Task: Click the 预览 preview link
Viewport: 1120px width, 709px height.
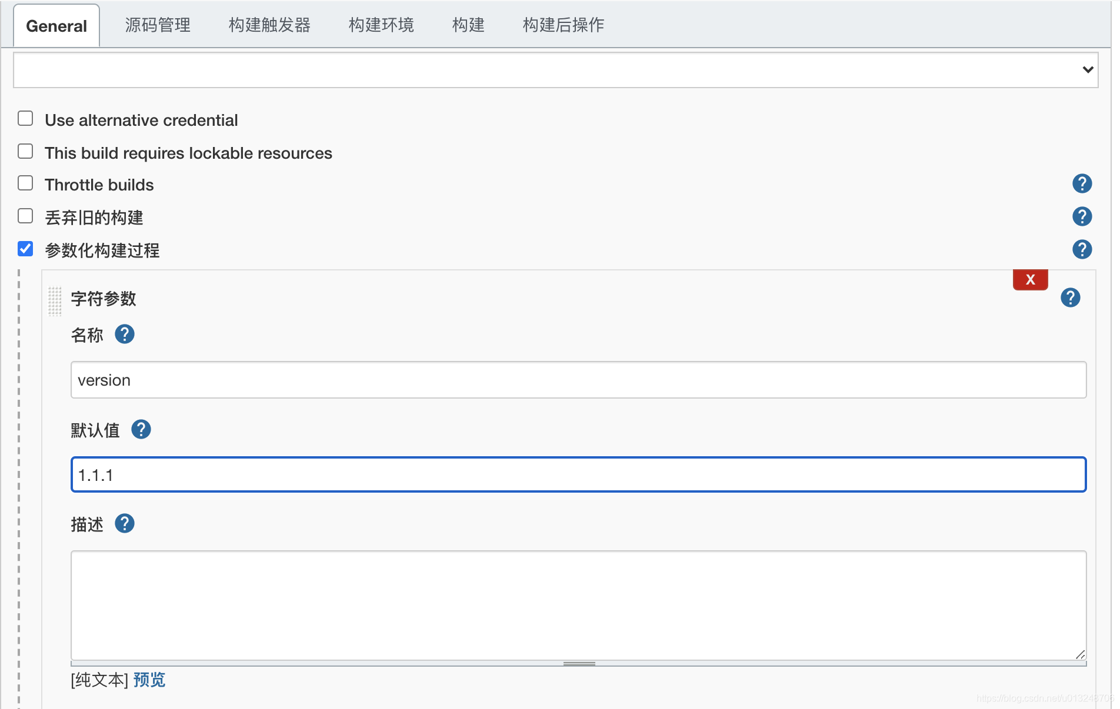Action: pyautogui.click(x=149, y=680)
